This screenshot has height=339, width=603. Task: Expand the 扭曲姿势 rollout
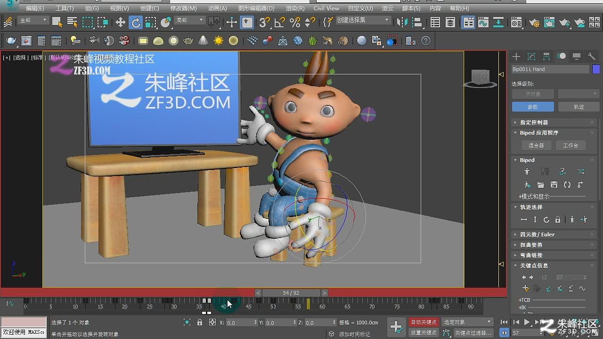point(554,245)
